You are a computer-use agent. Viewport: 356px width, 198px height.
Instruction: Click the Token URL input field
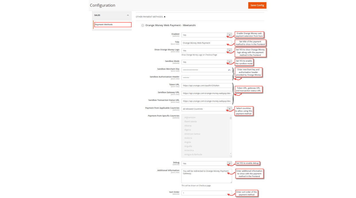pyautogui.click(x=207, y=86)
